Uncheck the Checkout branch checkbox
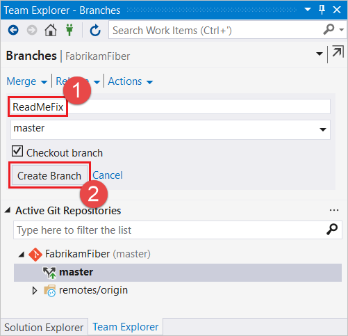Image resolution: width=348 pixels, height=336 pixels. [17, 151]
